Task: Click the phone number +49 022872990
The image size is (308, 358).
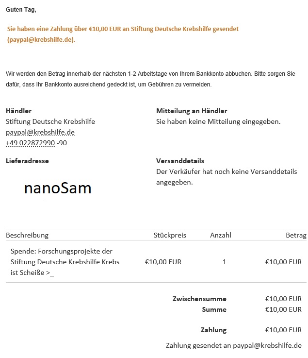Action: coord(31,143)
